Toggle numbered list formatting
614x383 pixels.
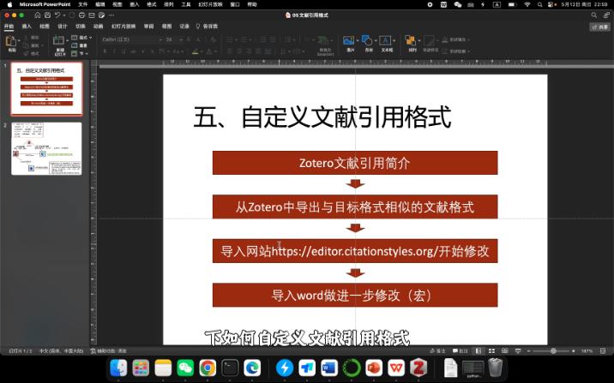click(244, 39)
